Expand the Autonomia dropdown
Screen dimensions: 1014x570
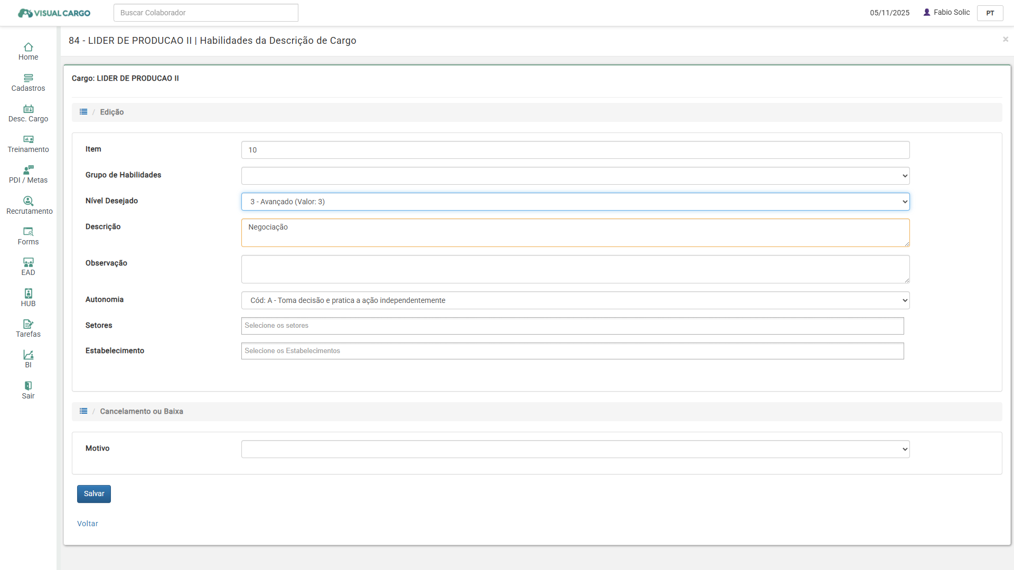tap(575, 300)
